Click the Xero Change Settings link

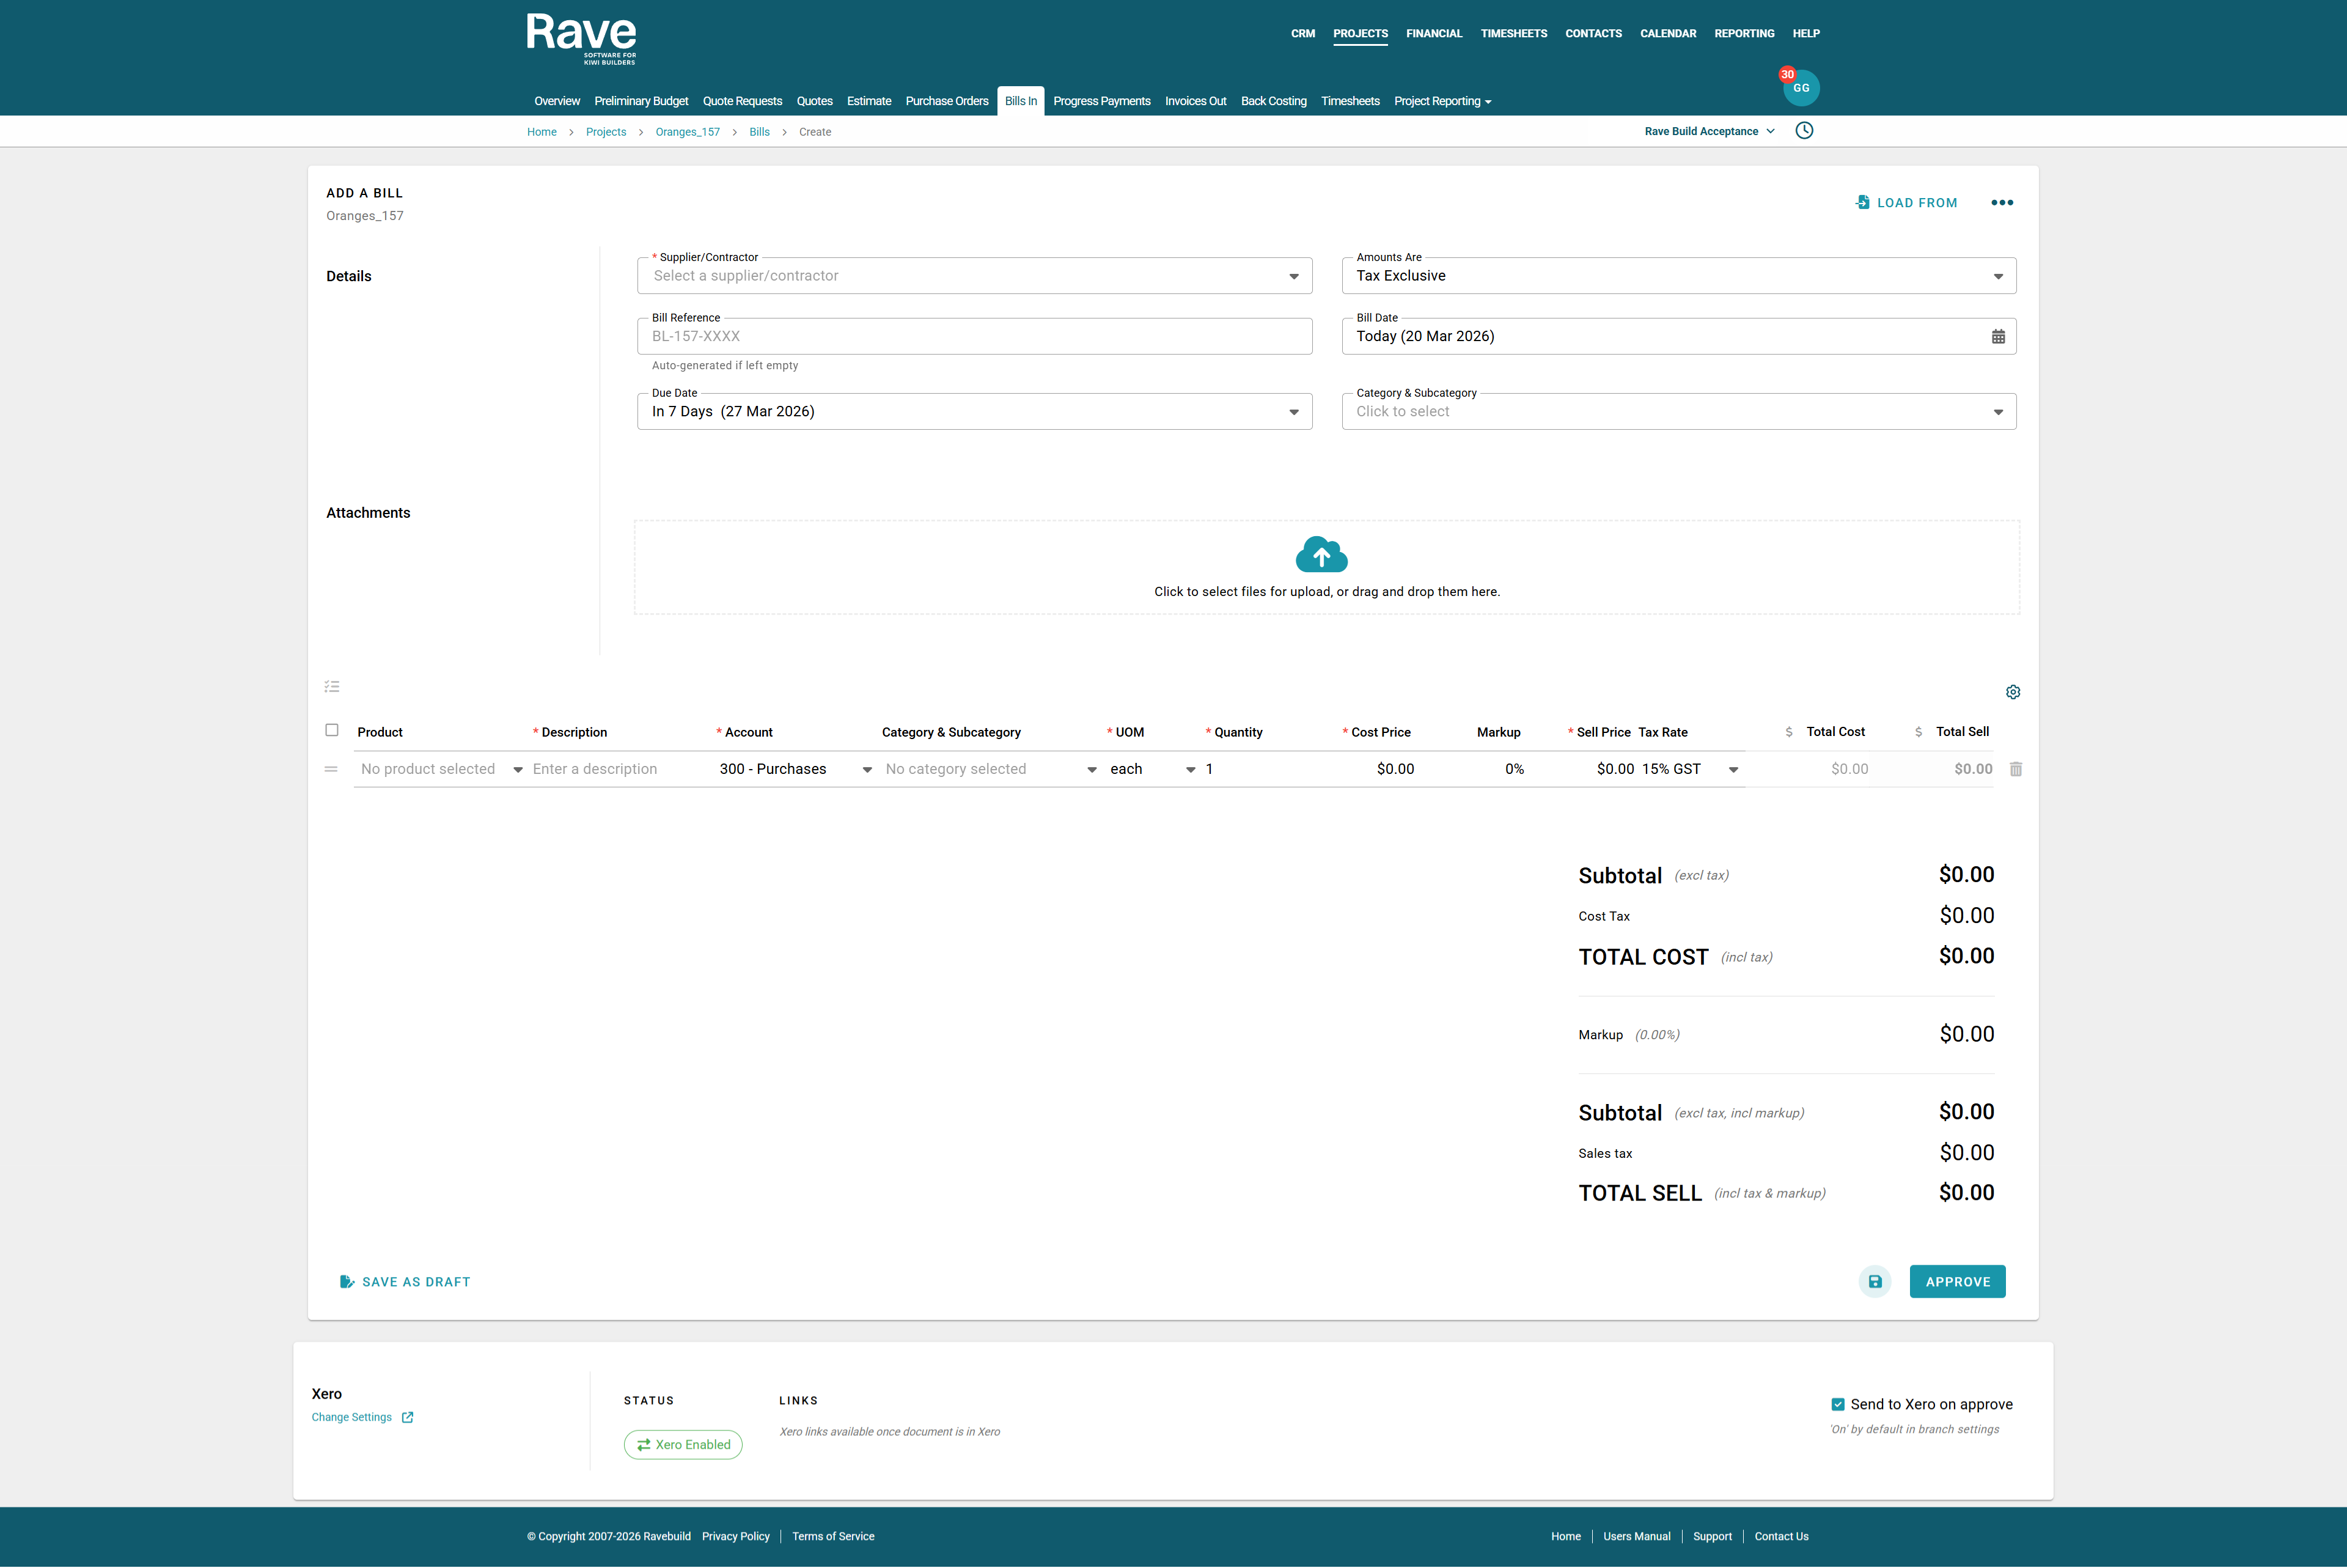tap(352, 1417)
